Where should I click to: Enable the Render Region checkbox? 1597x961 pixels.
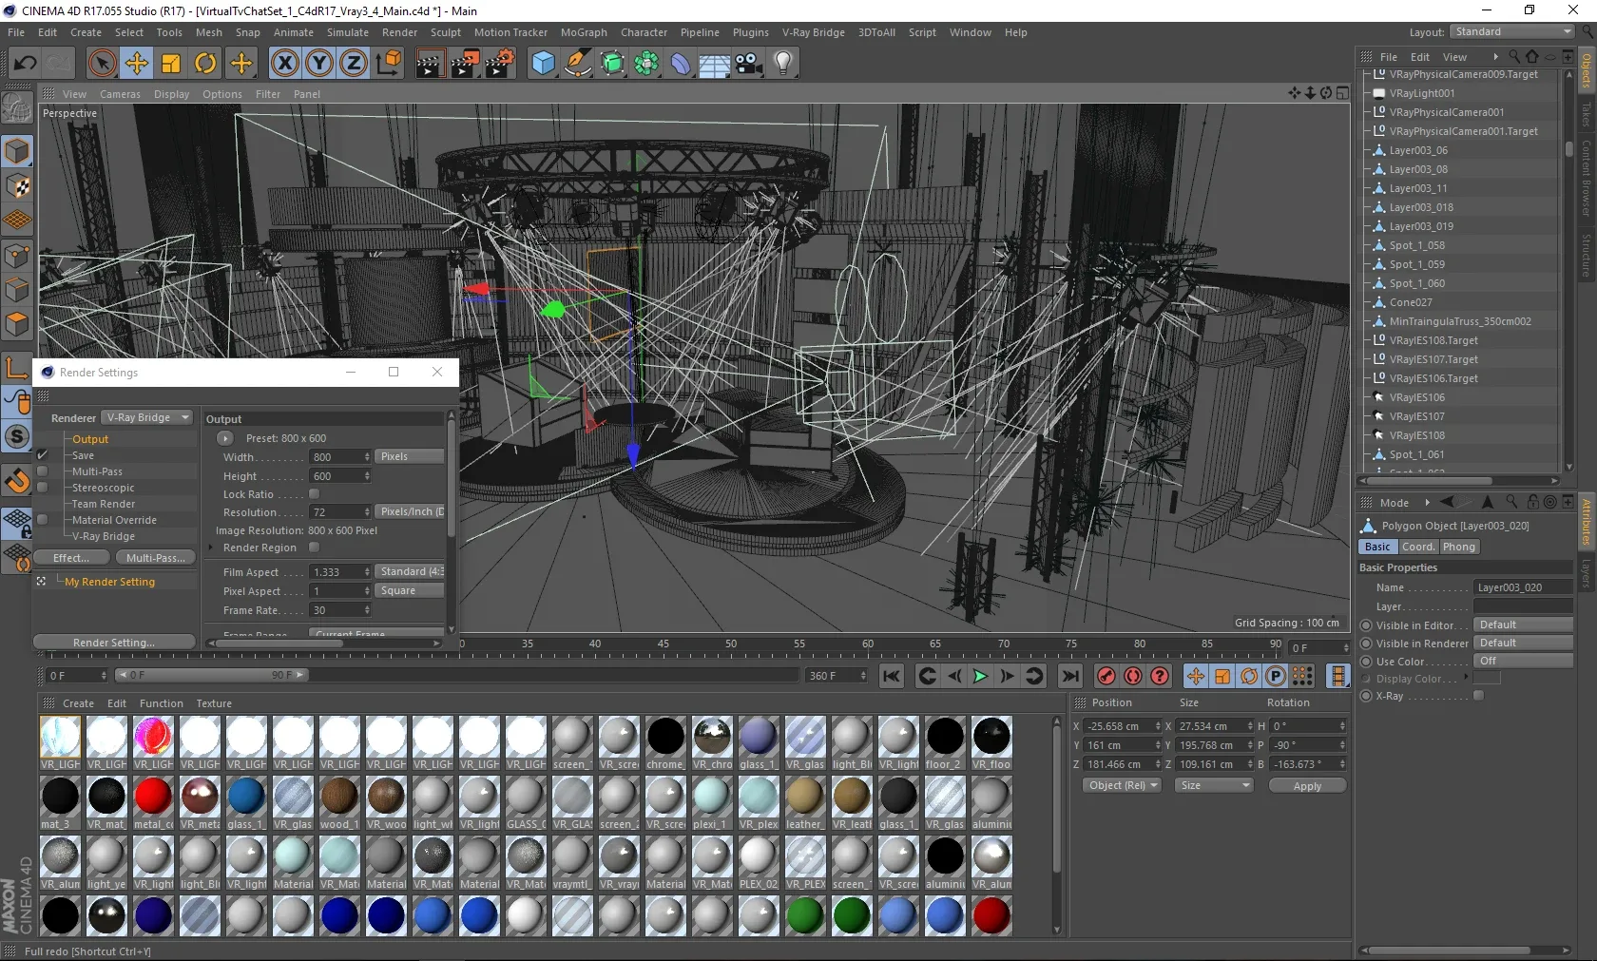pos(315,548)
